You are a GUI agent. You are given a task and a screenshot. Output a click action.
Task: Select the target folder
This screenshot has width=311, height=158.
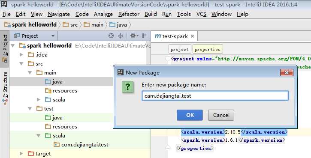(x=39, y=154)
